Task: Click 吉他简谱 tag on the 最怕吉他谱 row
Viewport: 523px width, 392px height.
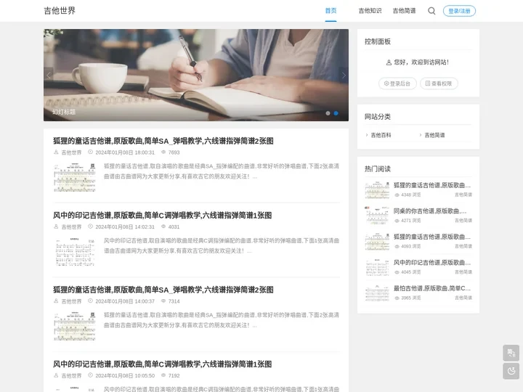Action: click(463, 298)
